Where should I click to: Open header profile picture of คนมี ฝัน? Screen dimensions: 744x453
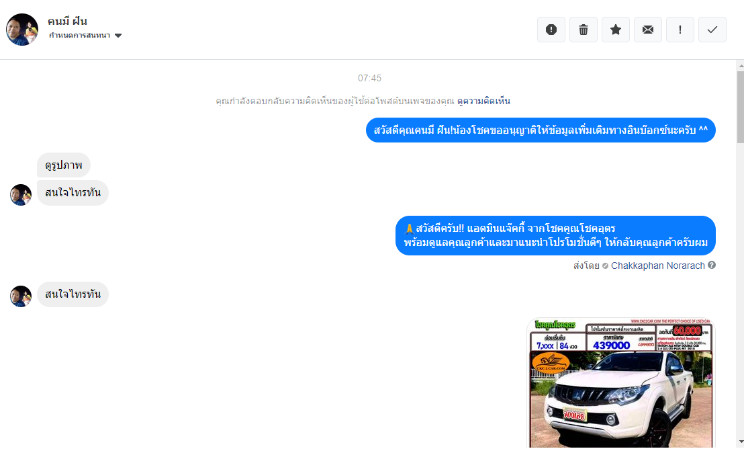(22, 30)
